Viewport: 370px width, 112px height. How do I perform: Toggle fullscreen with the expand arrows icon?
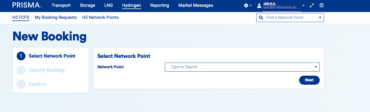[x=312, y=5]
